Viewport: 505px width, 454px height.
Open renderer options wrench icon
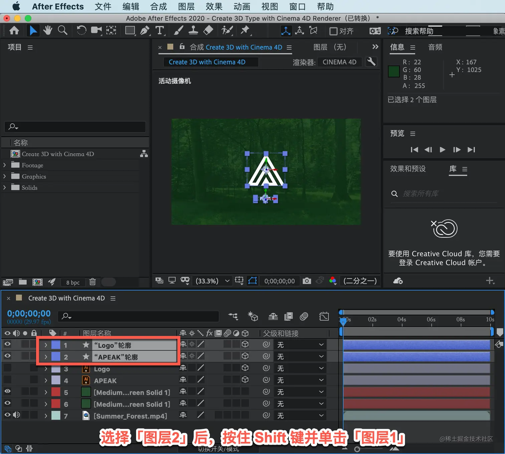(x=371, y=62)
